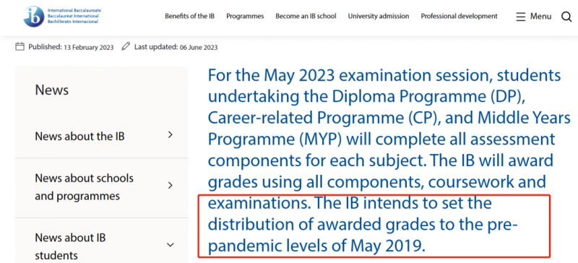Click the pencil icon beside Last updated
578x263 pixels.
(x=126, y=46)
